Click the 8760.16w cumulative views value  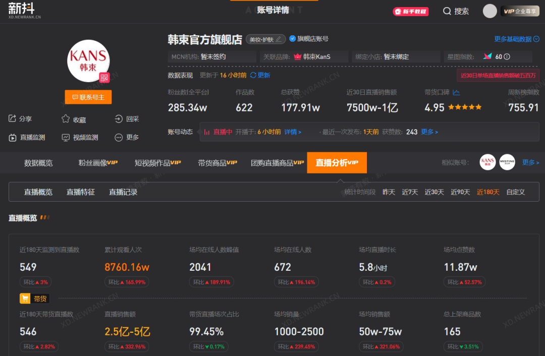(x=127, y=267)
